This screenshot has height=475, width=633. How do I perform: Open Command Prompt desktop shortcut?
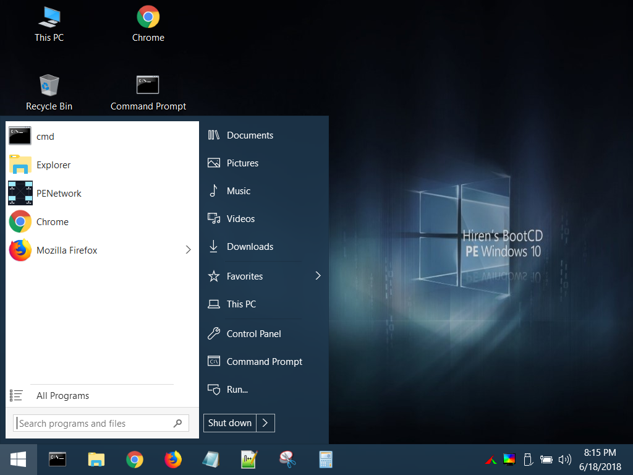(148, 93)
